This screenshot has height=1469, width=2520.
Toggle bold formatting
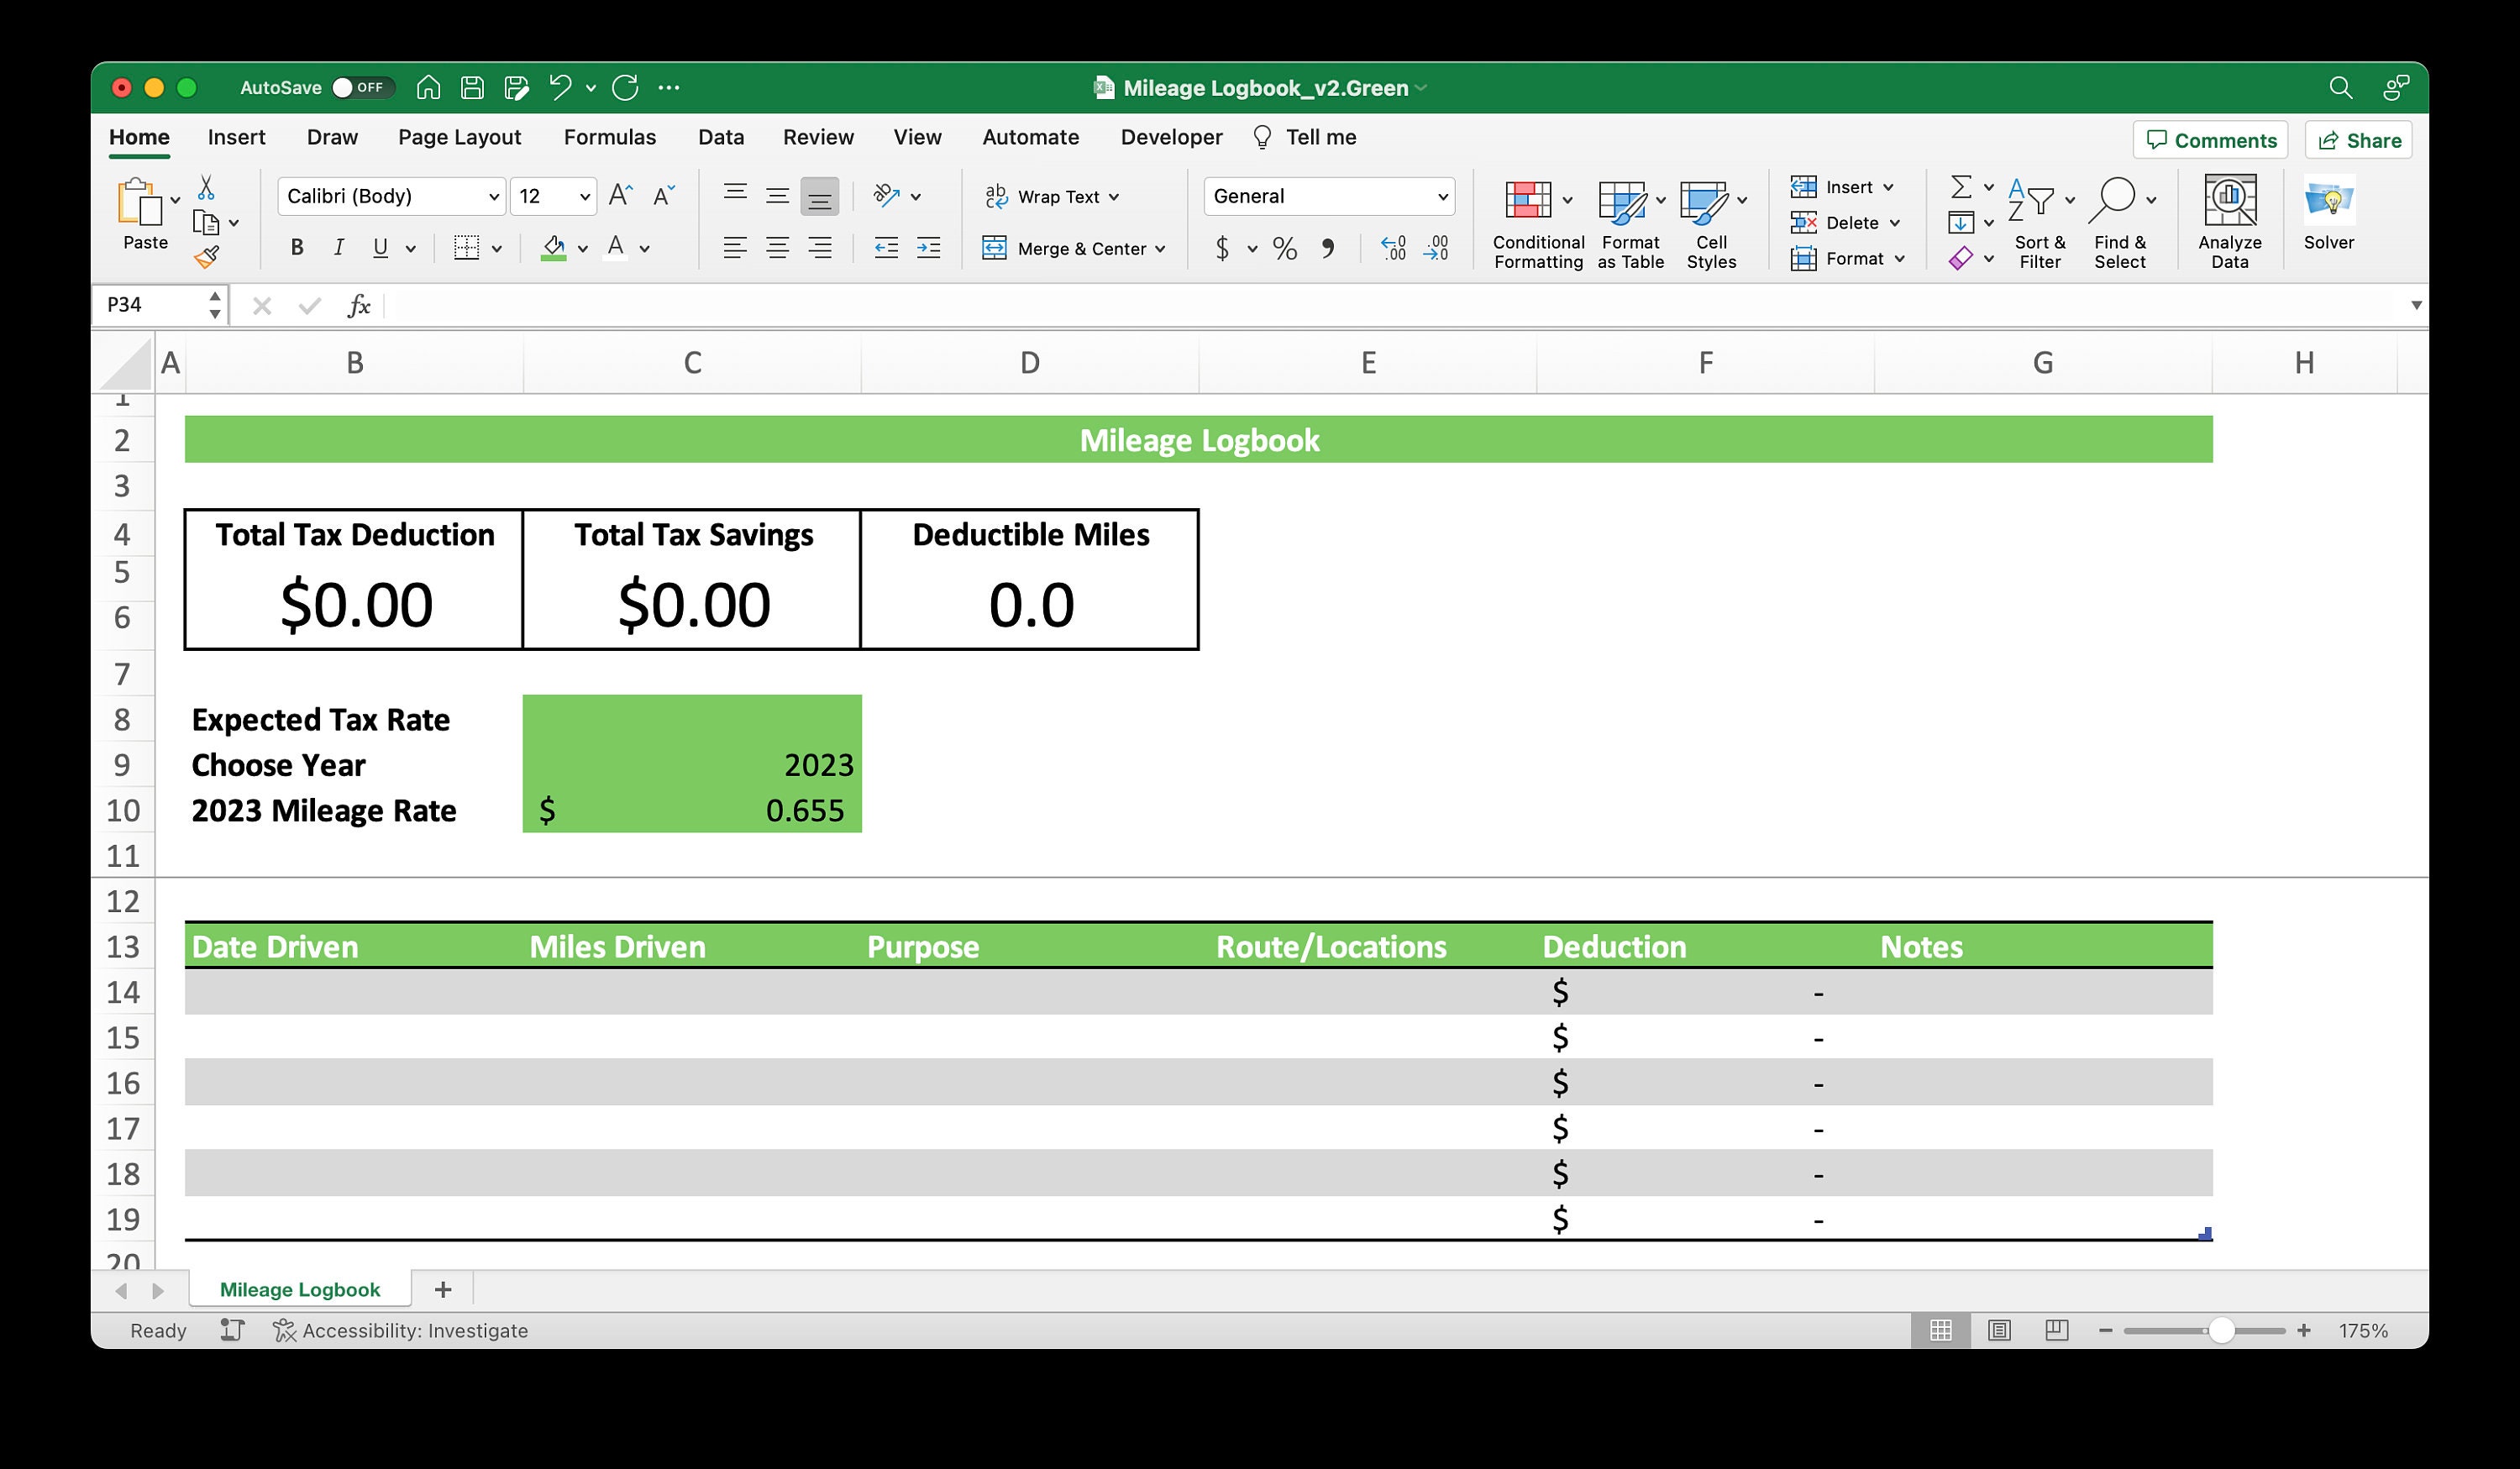[x=296, y=247]
